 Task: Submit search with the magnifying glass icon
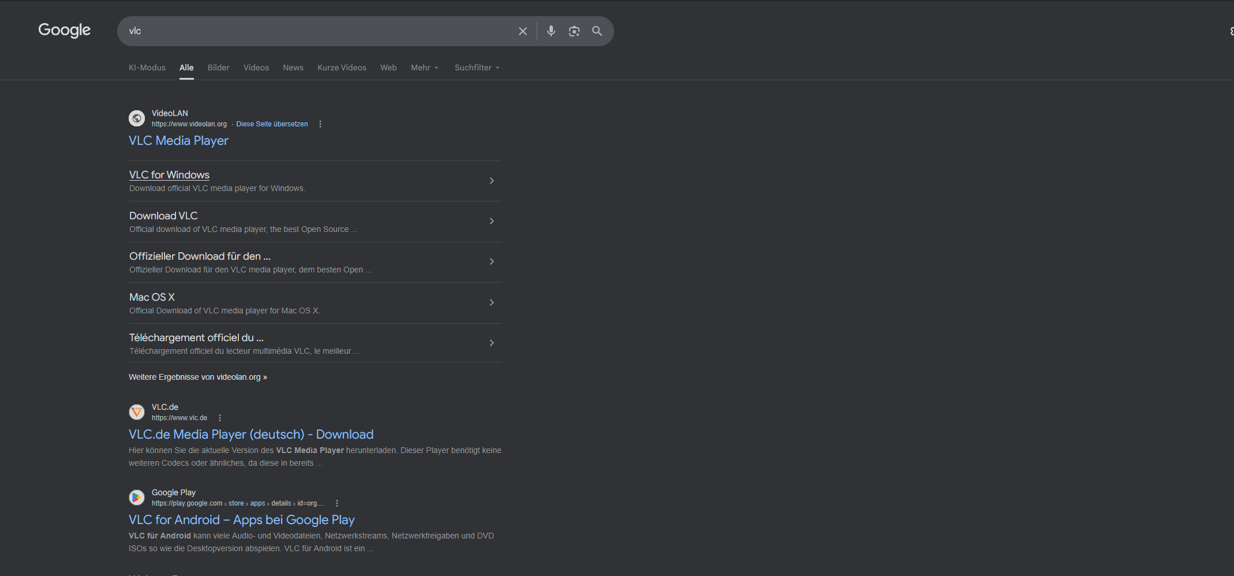597,31
